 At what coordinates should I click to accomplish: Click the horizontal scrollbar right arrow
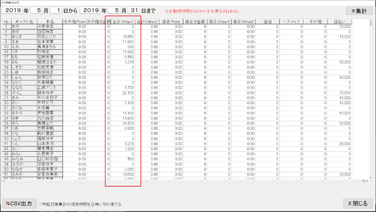pos(367,181)
